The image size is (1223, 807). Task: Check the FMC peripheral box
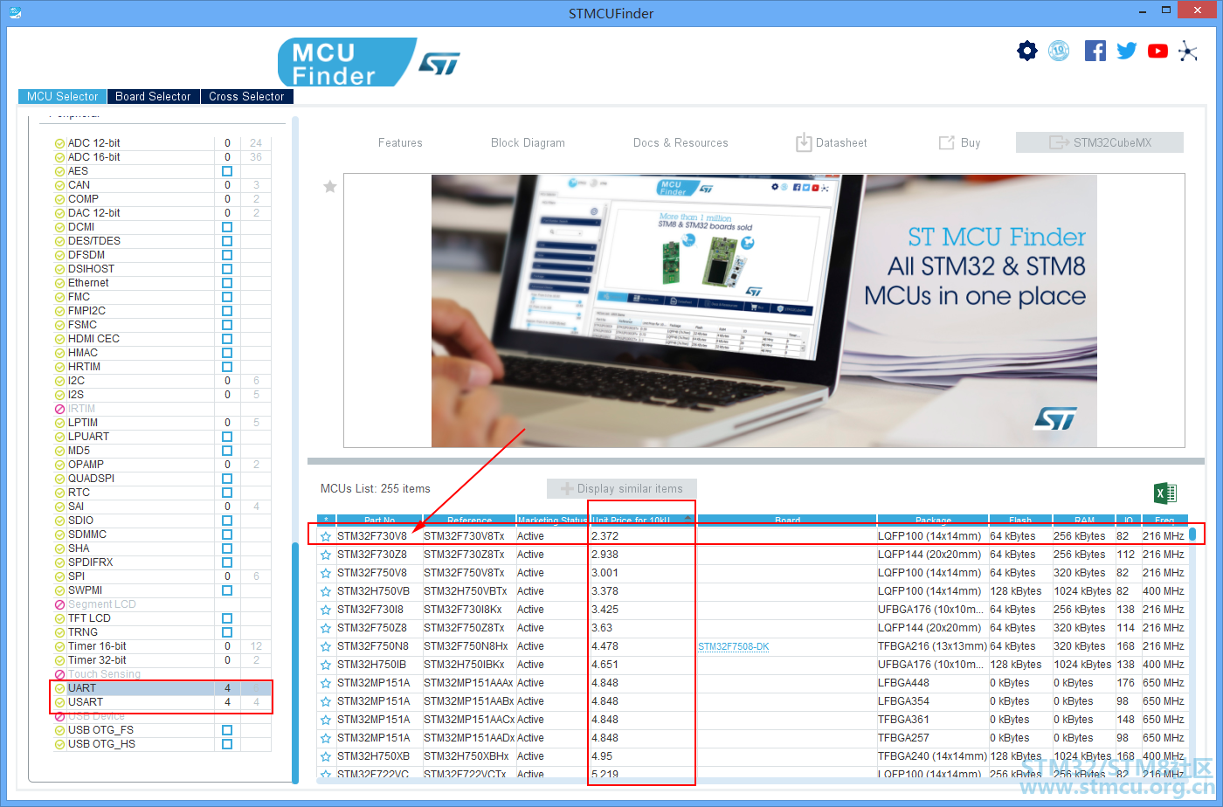click(x=227, y=297)
